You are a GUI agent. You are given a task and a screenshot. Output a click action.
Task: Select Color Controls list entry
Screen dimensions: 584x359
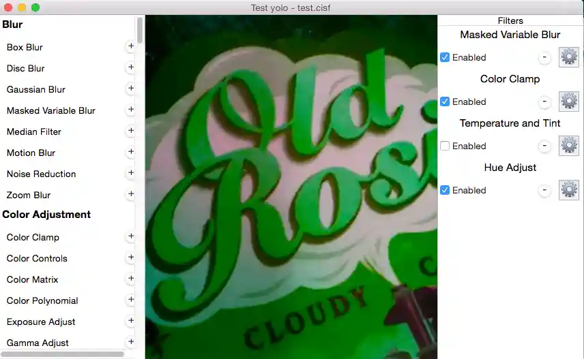pos(37,259)
